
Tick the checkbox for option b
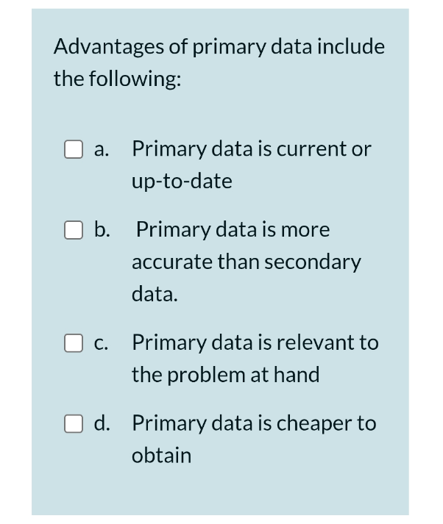tap(74, 230)
